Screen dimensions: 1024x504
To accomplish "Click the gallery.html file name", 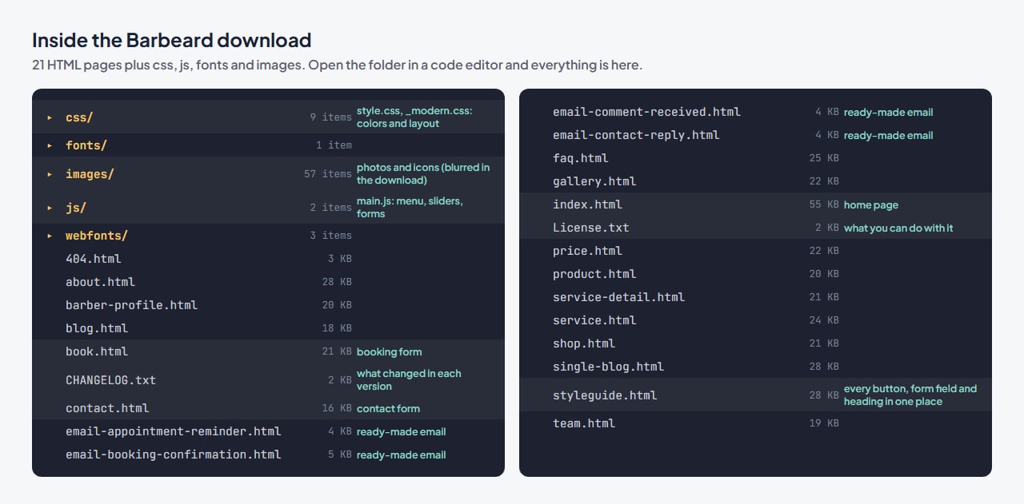I will click(x=594, y=181).
